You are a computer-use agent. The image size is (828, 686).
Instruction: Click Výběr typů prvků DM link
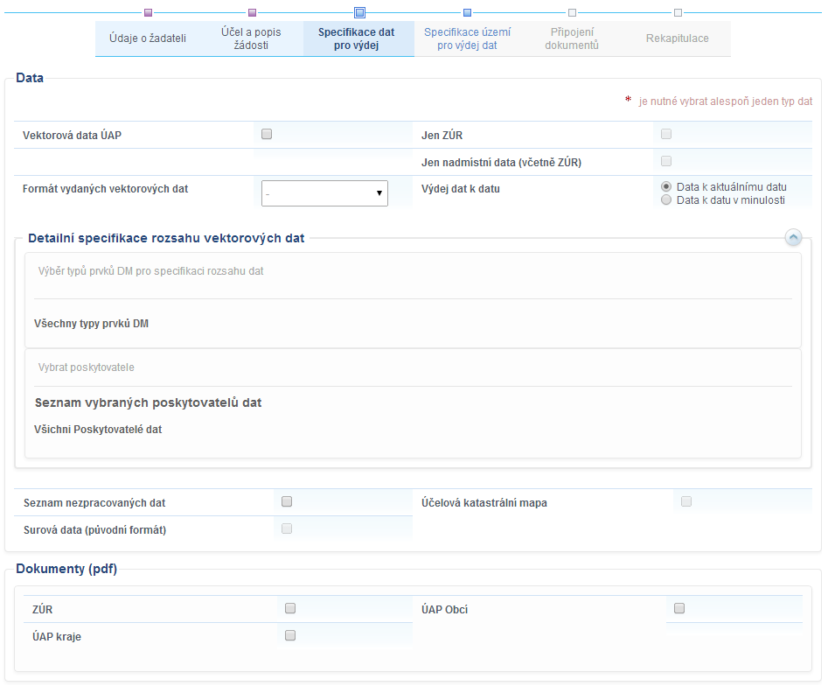[x=151, y=271]
